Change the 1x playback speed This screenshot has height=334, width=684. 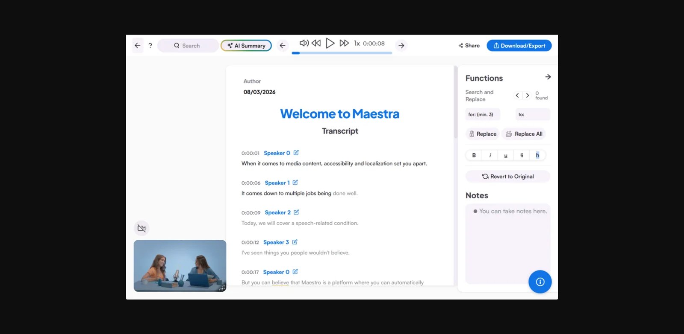tap(357, 44)
